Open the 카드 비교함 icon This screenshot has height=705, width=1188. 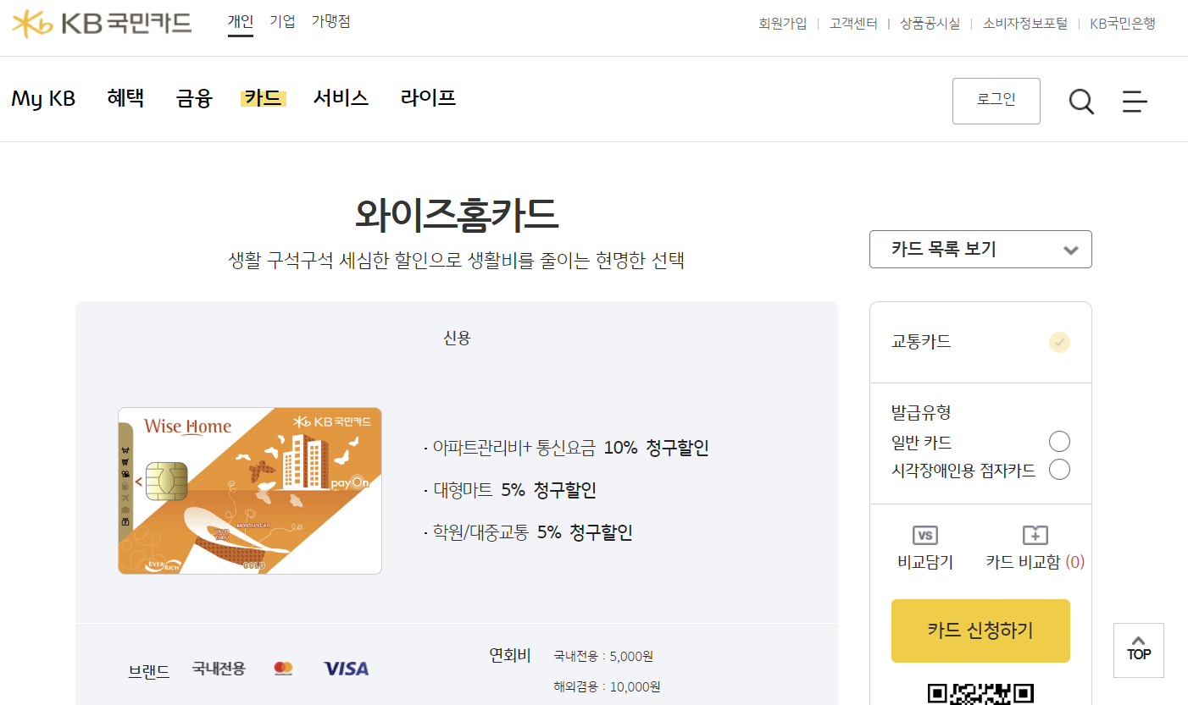1035,535
